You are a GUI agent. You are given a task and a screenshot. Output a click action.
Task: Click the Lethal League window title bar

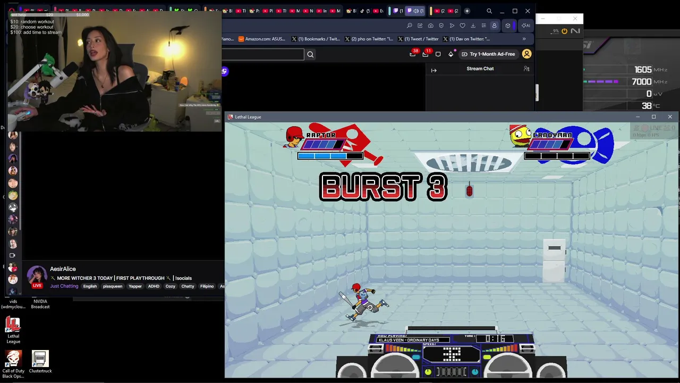click(452, 117)
